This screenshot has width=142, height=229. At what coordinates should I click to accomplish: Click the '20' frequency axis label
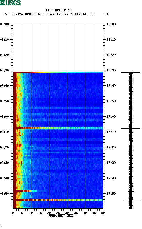(x=49, y=213)
